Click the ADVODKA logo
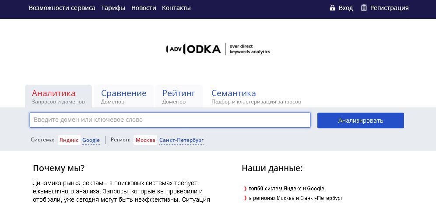Screen dimensions: 436x203 click(x=193, y=49)
